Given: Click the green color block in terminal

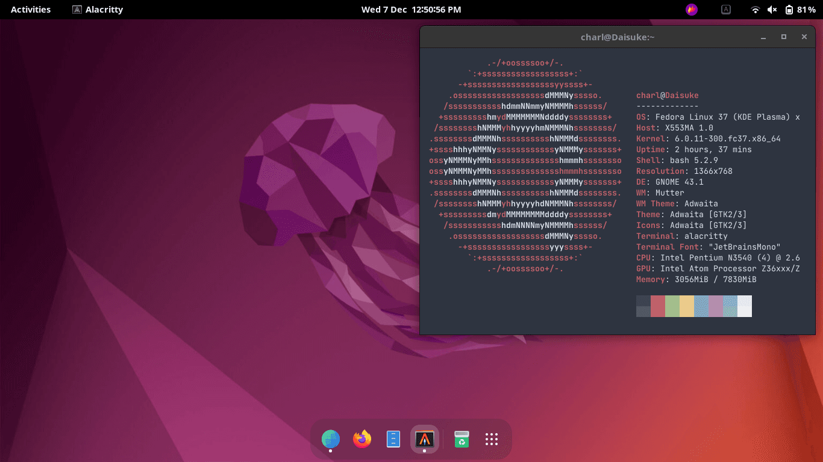Looking at the screenshot, I should coord(672,306).
